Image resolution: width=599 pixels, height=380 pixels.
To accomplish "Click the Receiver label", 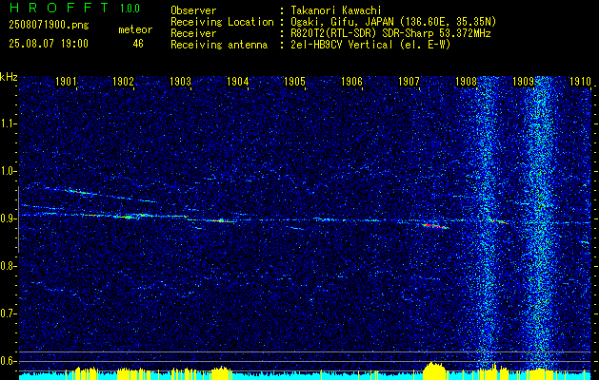I will coord(193,33).
